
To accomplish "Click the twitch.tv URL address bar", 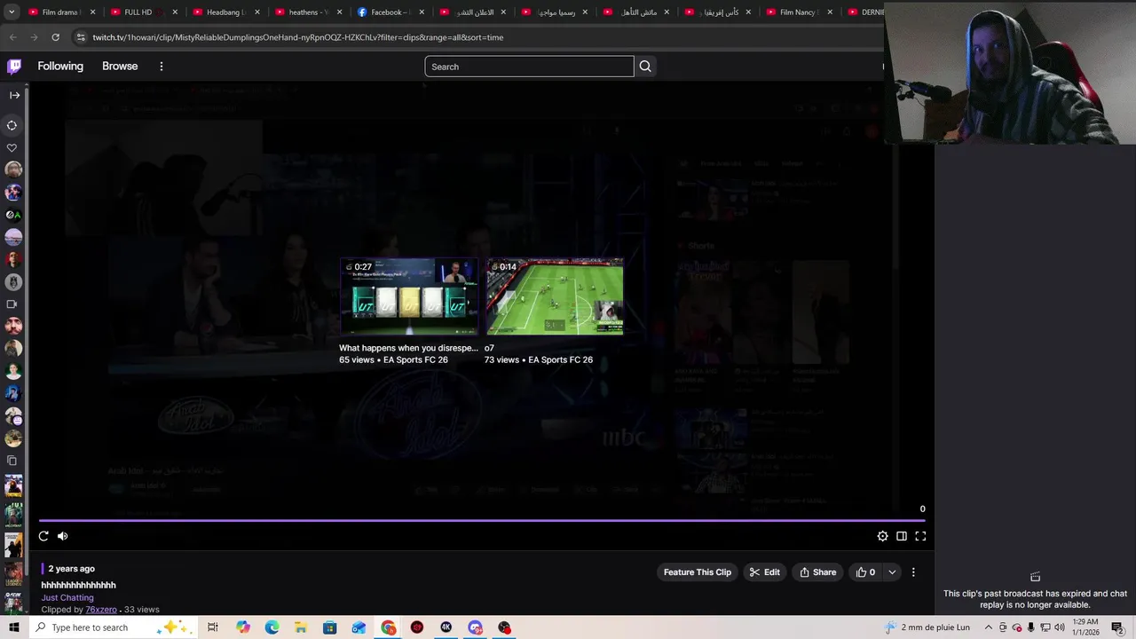I will click(x=298, y=37).
